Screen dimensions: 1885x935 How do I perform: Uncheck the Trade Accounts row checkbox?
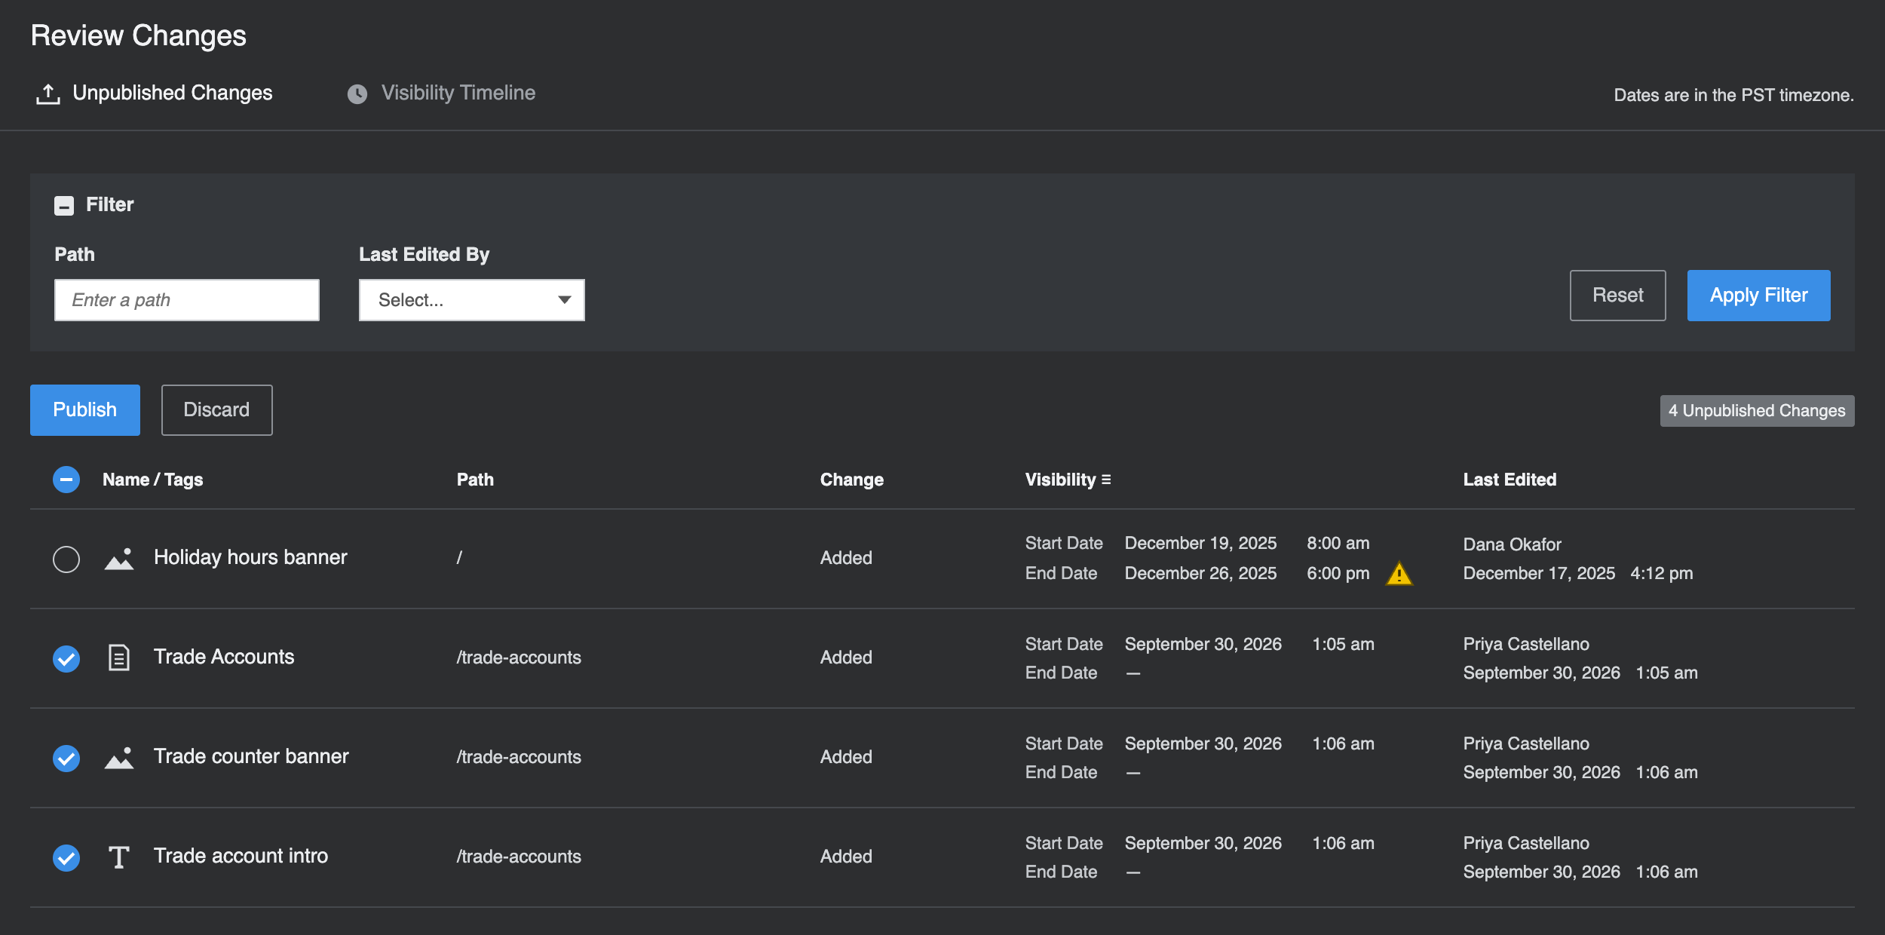pos(66,658)
